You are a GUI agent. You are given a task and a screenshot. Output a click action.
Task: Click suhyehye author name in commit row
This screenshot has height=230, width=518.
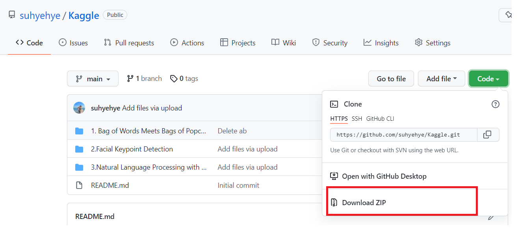coord(106,108)
